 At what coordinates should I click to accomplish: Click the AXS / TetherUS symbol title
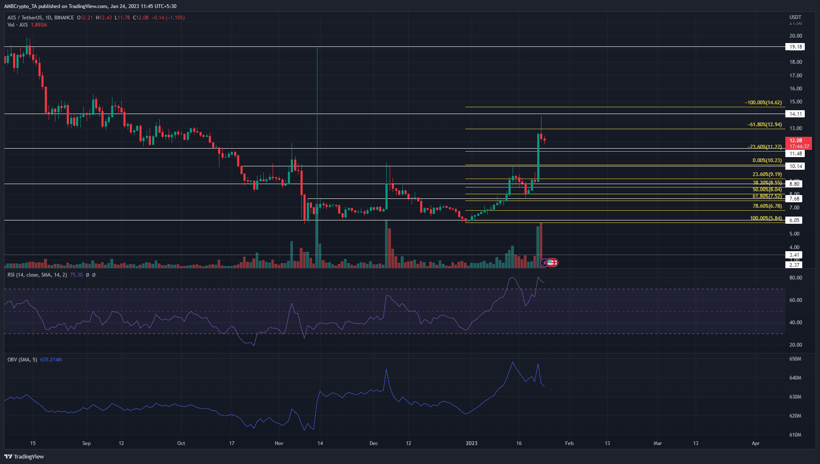(26, 18)
